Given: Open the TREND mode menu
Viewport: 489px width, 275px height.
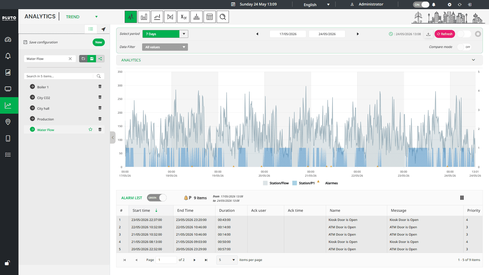Looking at the screenshot, I should coord(82,17).
